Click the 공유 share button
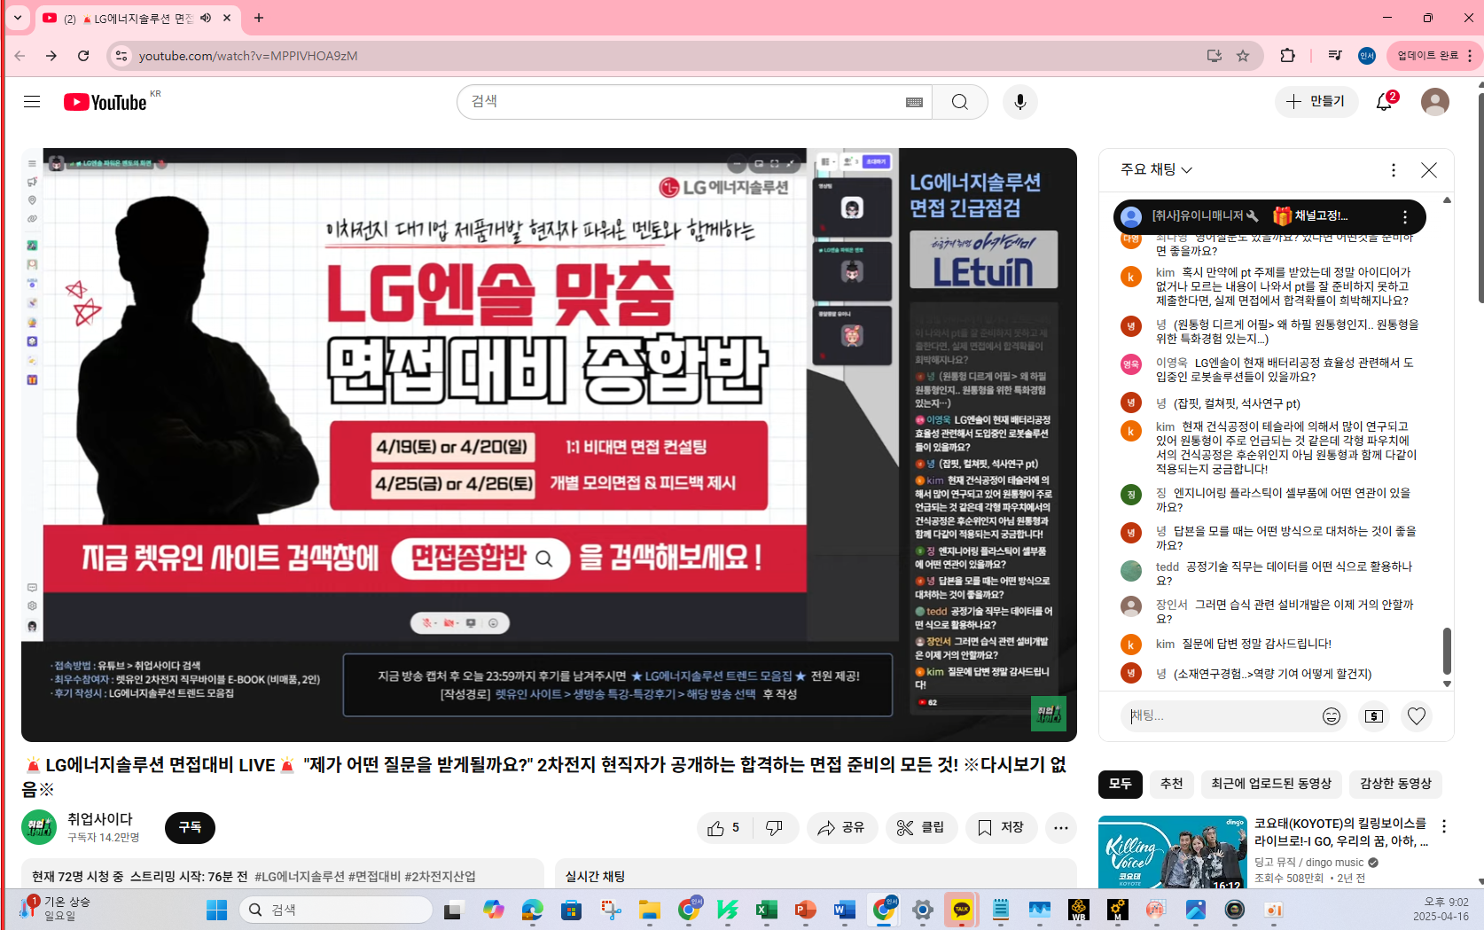This screenshot has width=1484, height=930. tap(841, 828)
